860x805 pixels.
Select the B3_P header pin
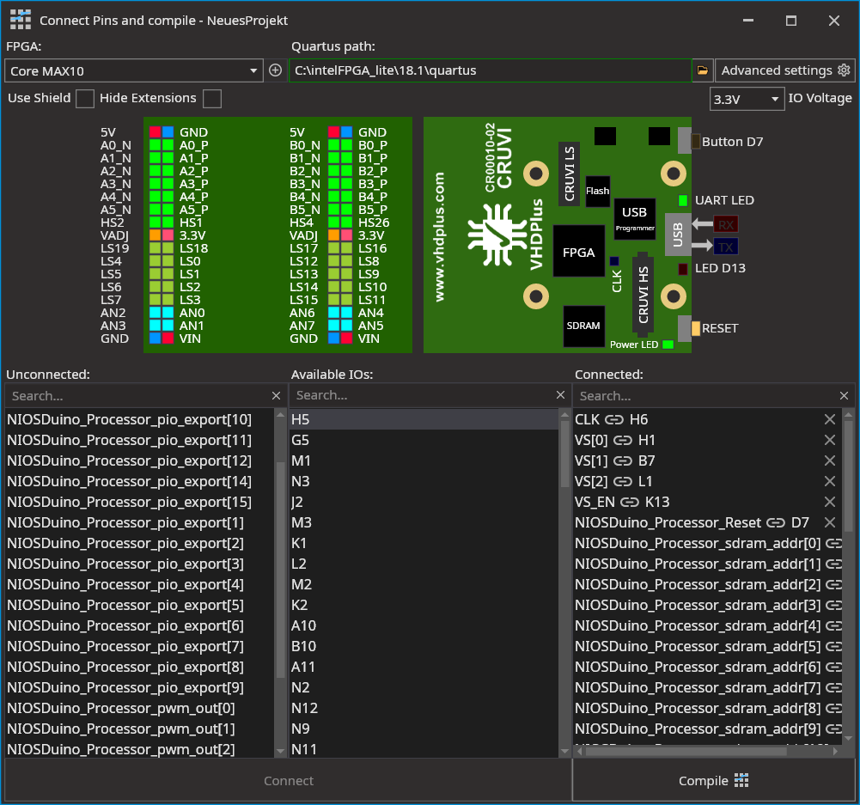point(346,184)
